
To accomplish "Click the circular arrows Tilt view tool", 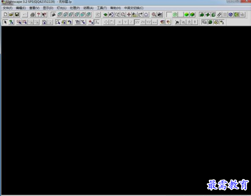I will pos(146,15).
